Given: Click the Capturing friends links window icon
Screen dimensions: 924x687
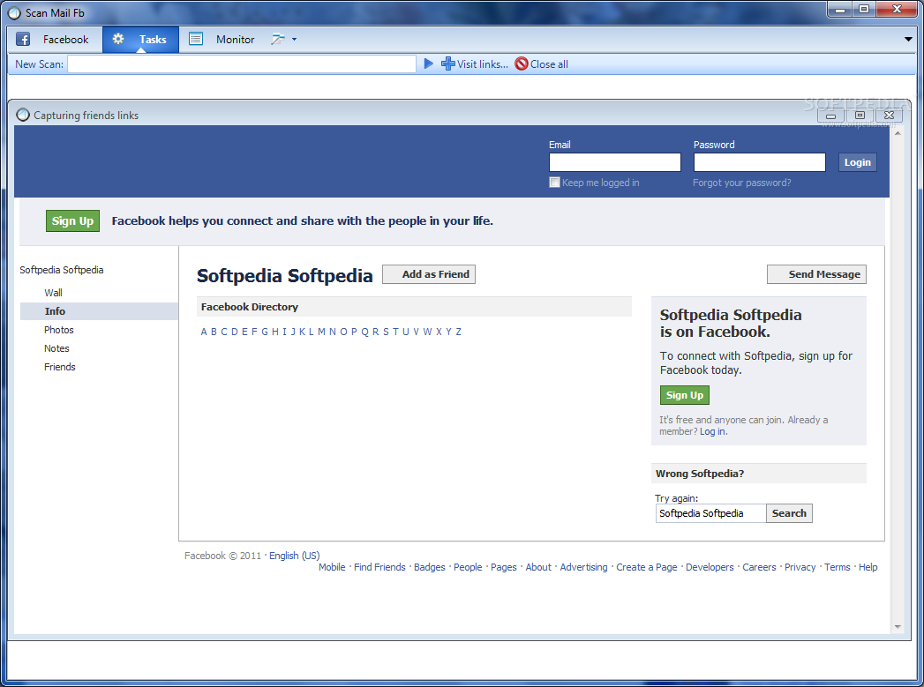Looking at the screenshot, I should (x=23, y=115).
